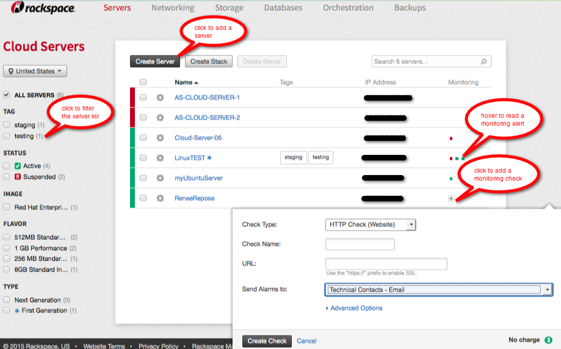This screenshot has height=349, width=561.
Task: Click the search magnifier icon
Action: tap(483, 62)
